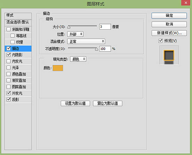Select the 混合选项:默认 entry
This screenshot has height=155, width=192.
18,22
